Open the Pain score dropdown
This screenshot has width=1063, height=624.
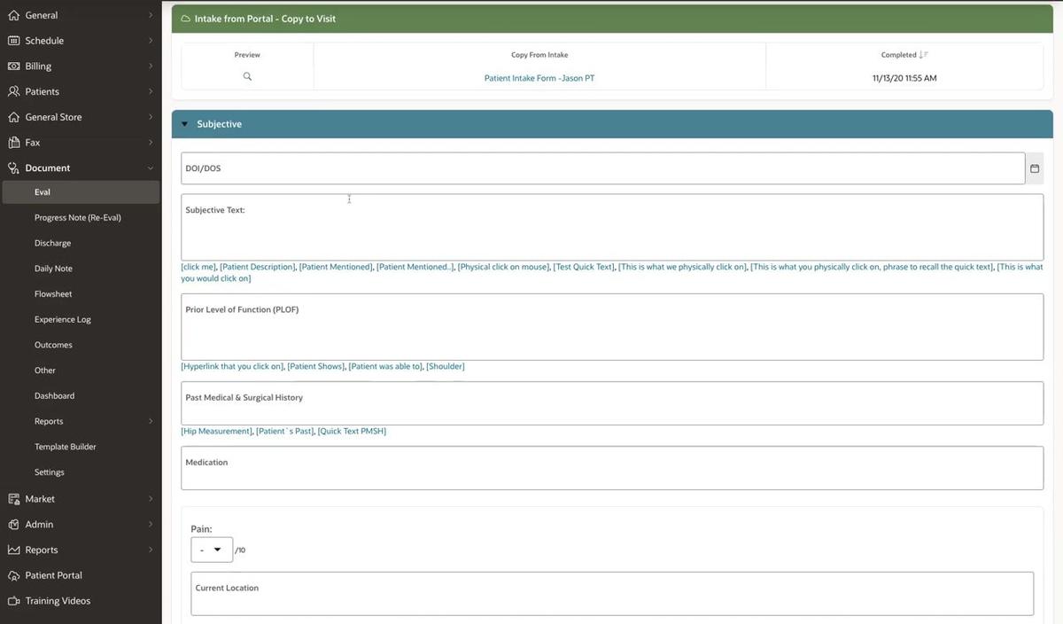click(212, 549)
